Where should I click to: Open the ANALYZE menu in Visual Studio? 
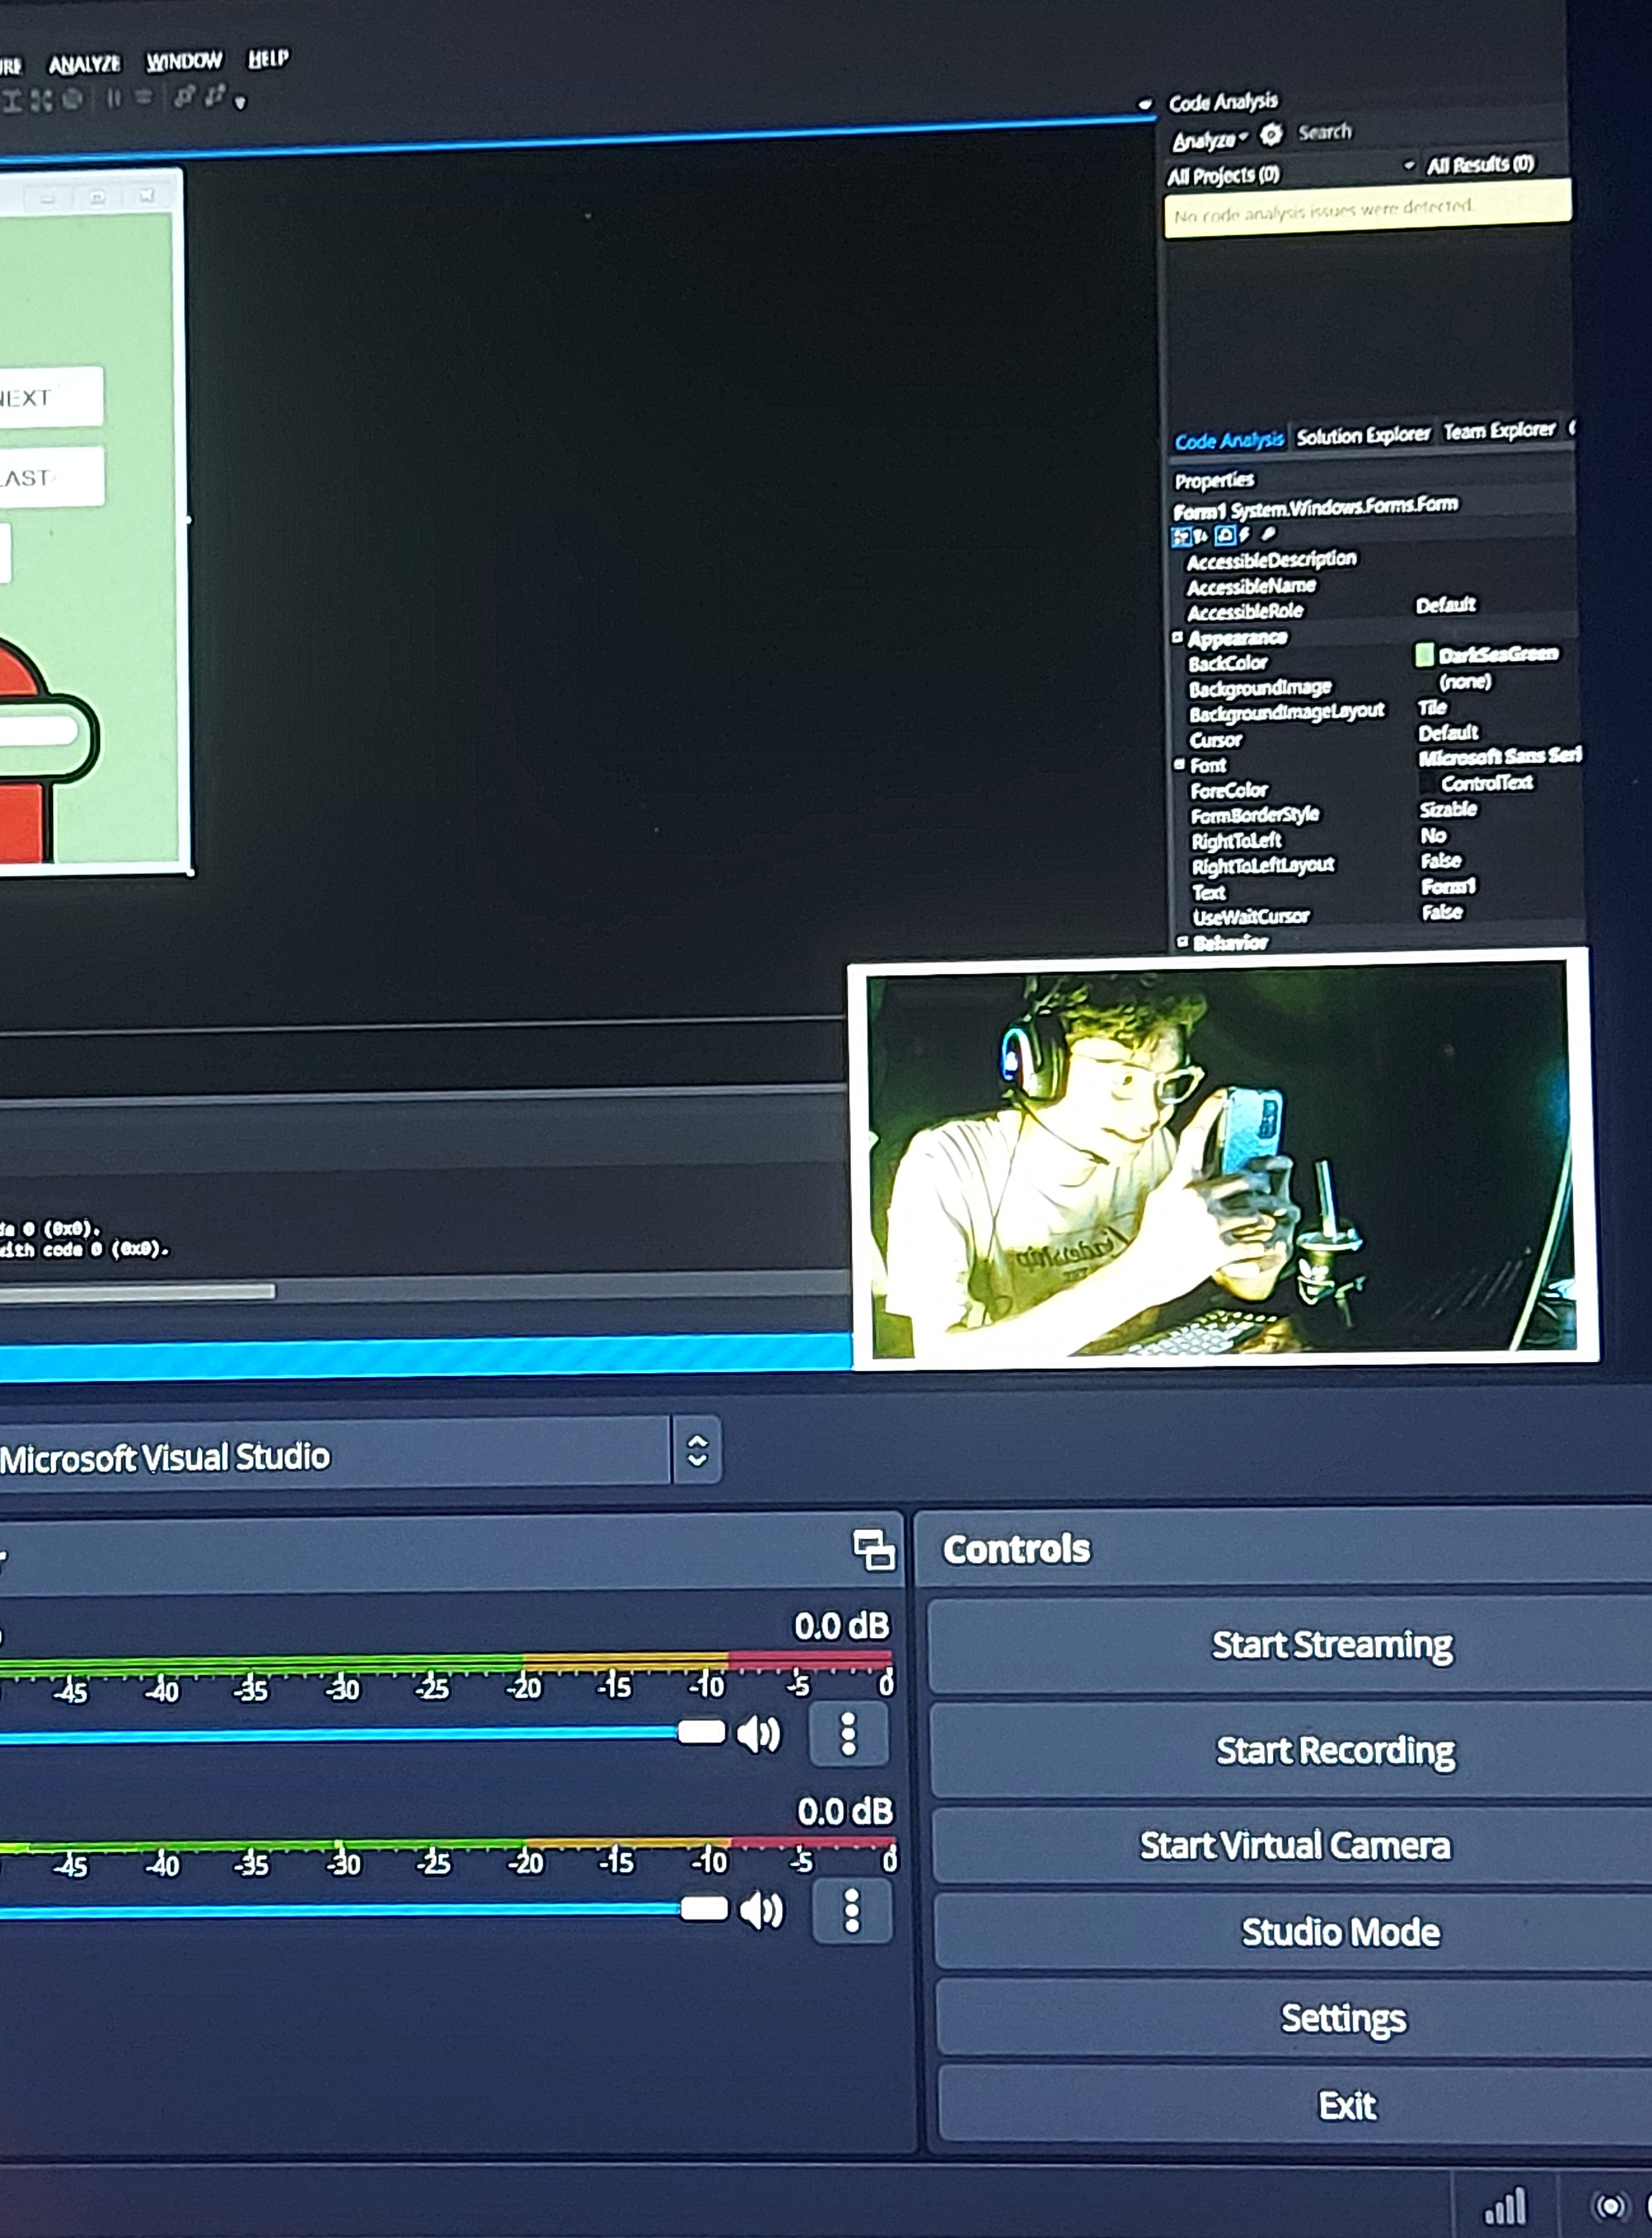point(85,64)
